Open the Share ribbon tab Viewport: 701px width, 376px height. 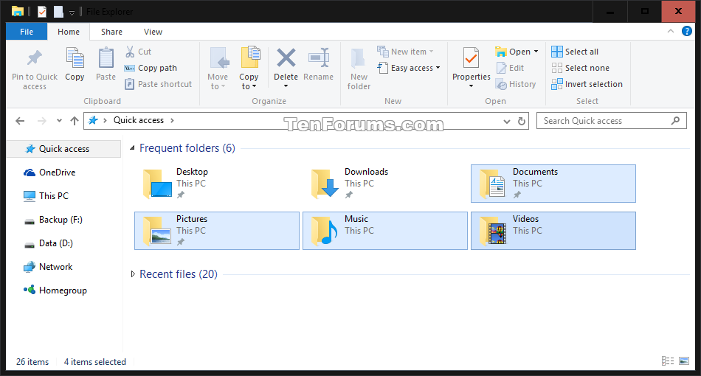[x=111, y=32]
